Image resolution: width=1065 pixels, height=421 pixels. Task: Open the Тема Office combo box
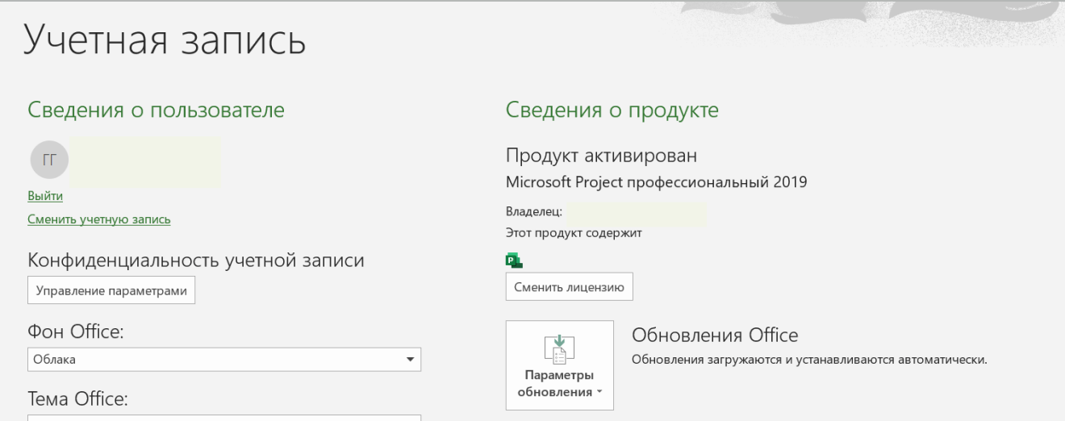224,418
